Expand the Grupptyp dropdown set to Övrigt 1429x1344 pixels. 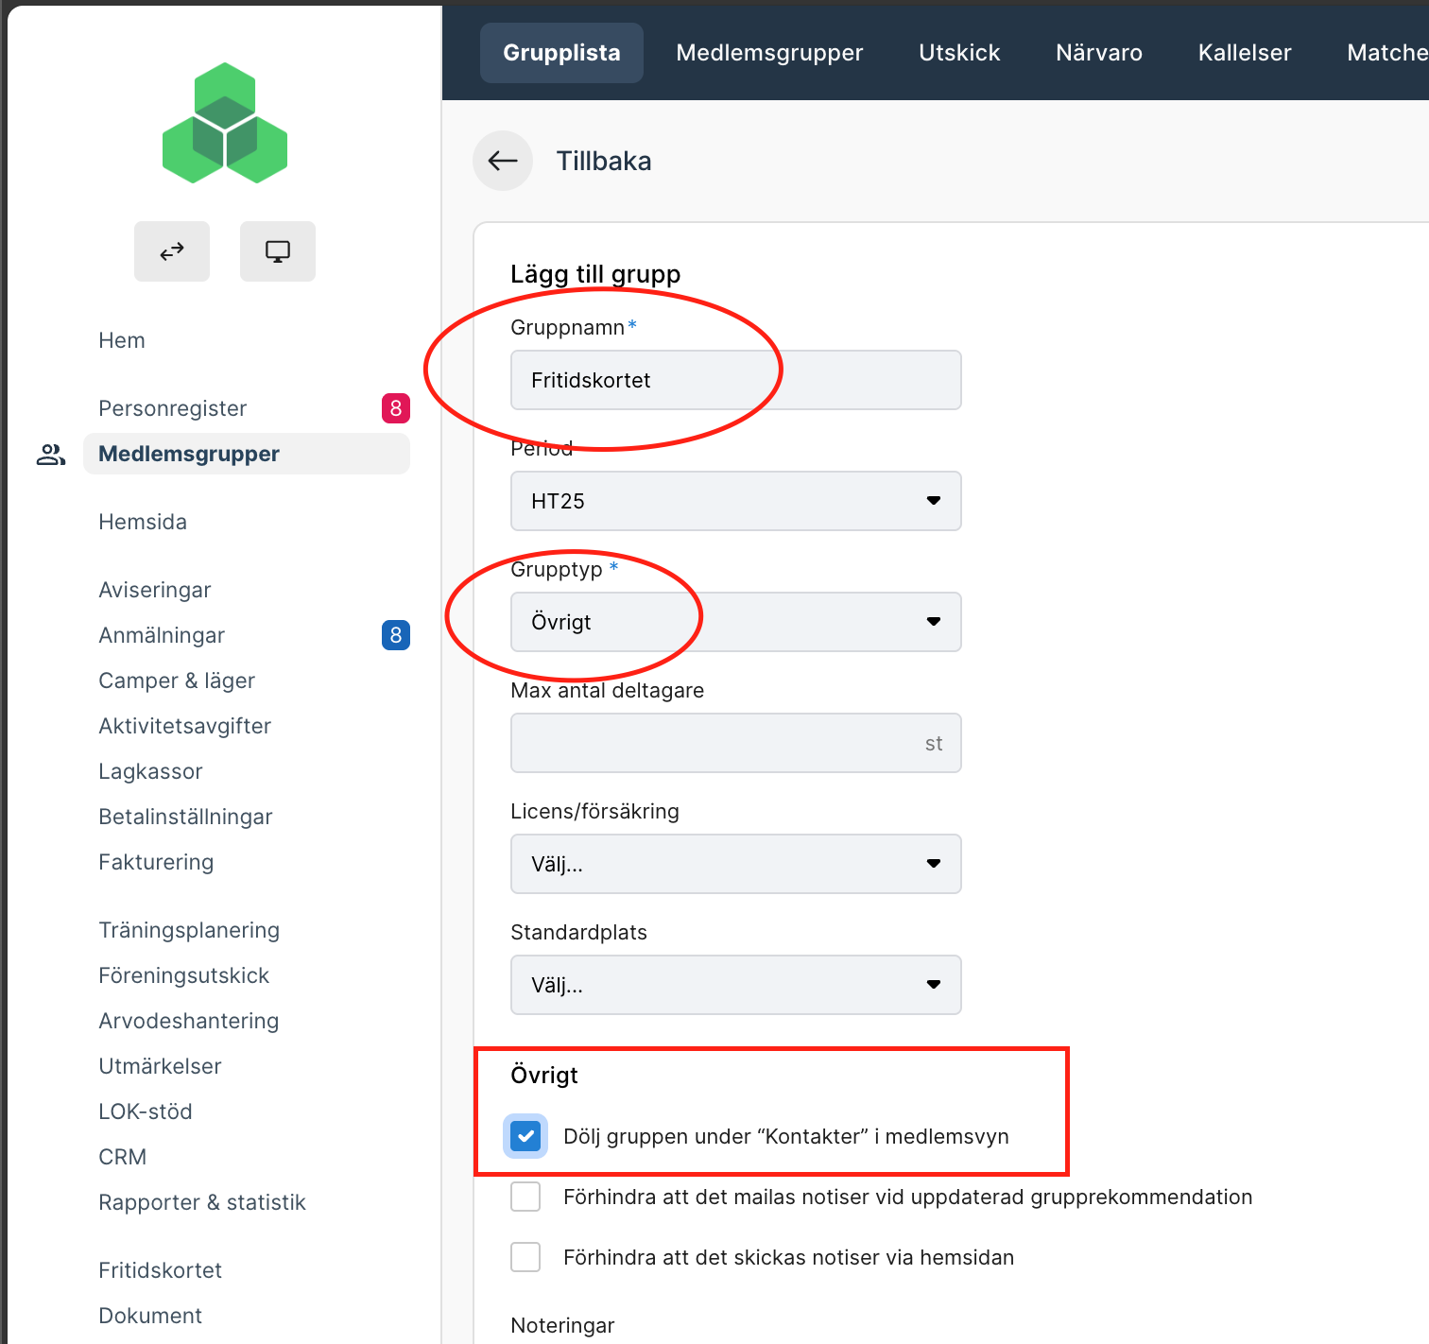(x=736, y=622)
